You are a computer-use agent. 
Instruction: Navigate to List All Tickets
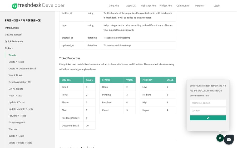coord(16,89)
